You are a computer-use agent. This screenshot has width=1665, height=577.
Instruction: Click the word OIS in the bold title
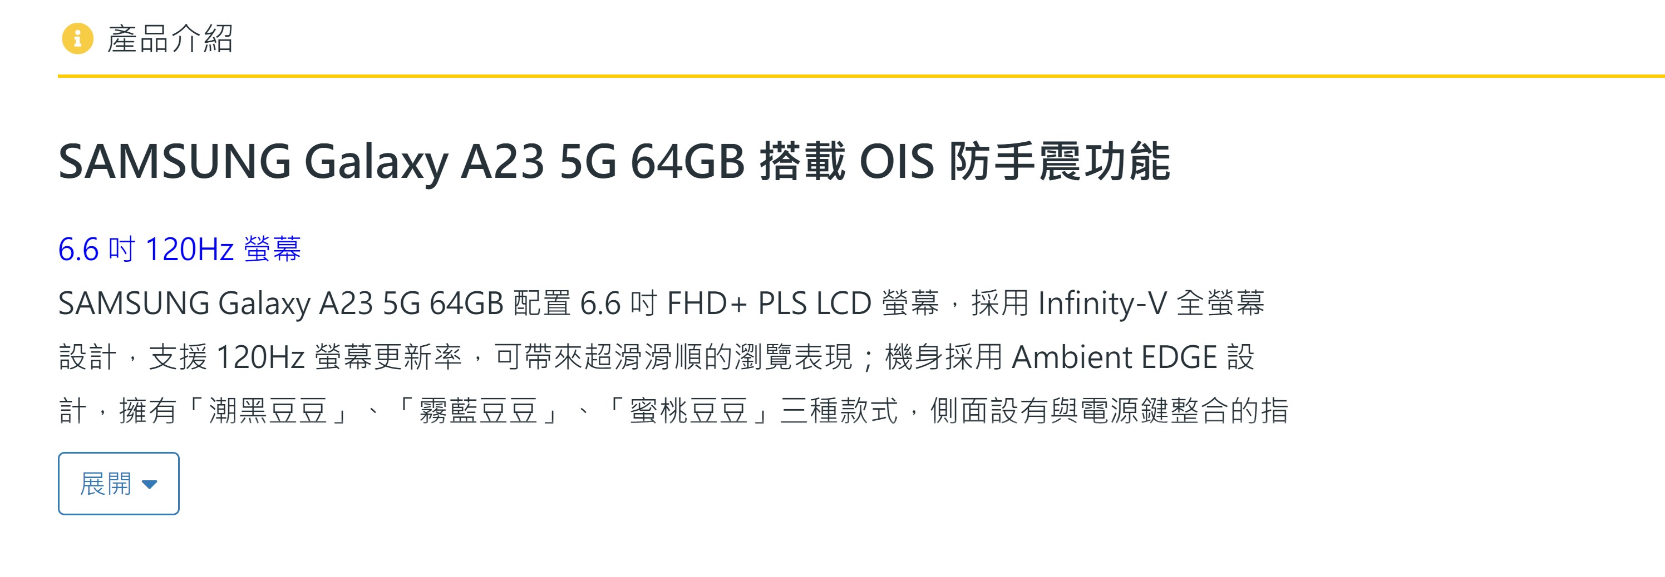click(896, 161)
